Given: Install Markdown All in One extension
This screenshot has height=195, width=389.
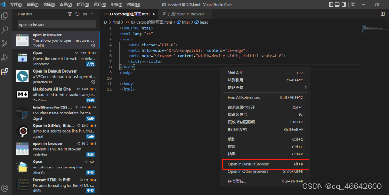Looking at the screenshot, I should pyautogui.click(x=90, y=100).
